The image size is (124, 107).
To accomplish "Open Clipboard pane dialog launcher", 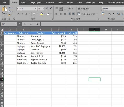I will tap(14, 19).
